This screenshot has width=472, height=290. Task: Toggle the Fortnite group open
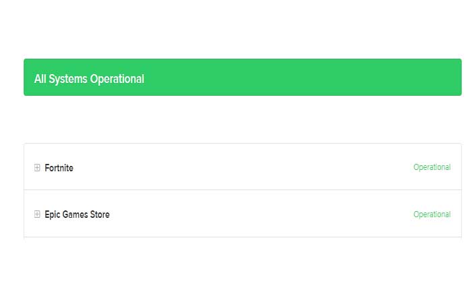(x=37, y=168)
